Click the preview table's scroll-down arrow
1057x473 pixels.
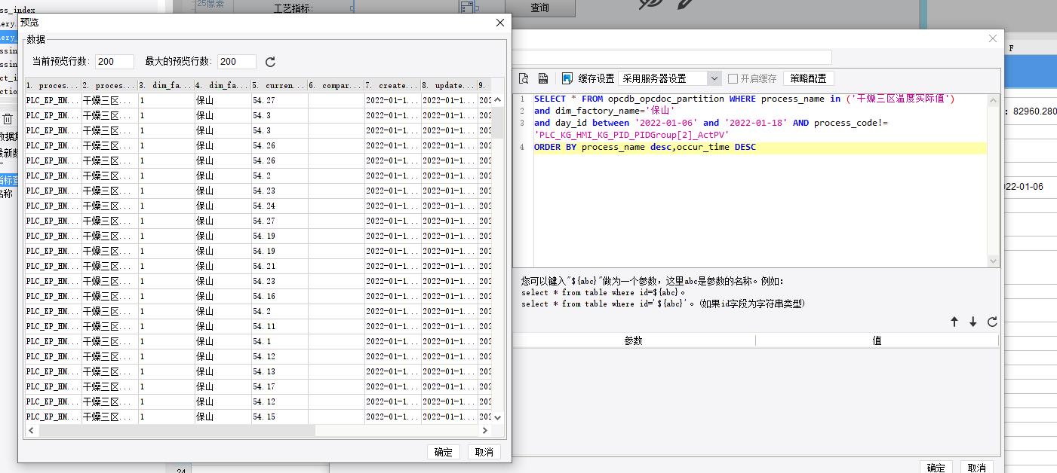497,417
